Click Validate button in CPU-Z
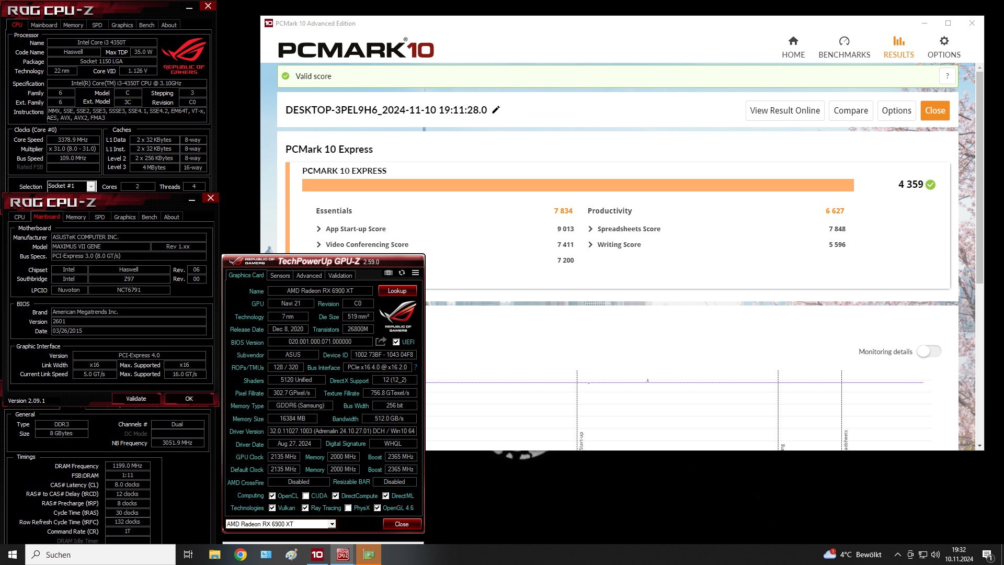Viewport: 1004px width, 565px height. (x=136, y=399)
